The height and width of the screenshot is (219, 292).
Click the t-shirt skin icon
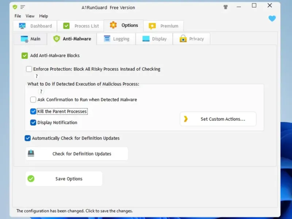(x=226, y=7)
